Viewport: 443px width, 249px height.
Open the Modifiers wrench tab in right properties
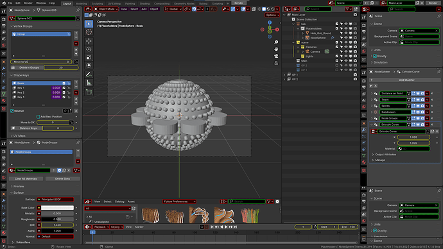(364, 130)
